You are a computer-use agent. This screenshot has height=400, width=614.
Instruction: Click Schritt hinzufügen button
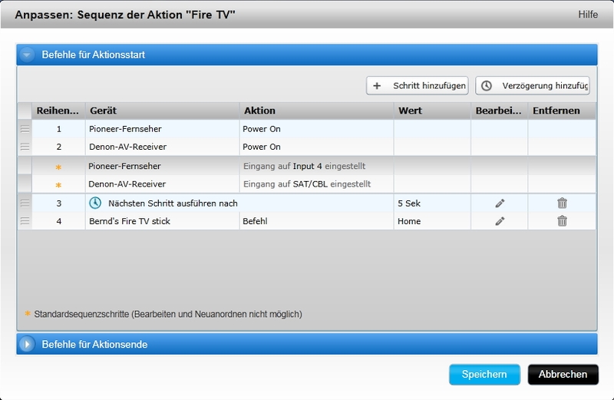click(x=417, y=86)
